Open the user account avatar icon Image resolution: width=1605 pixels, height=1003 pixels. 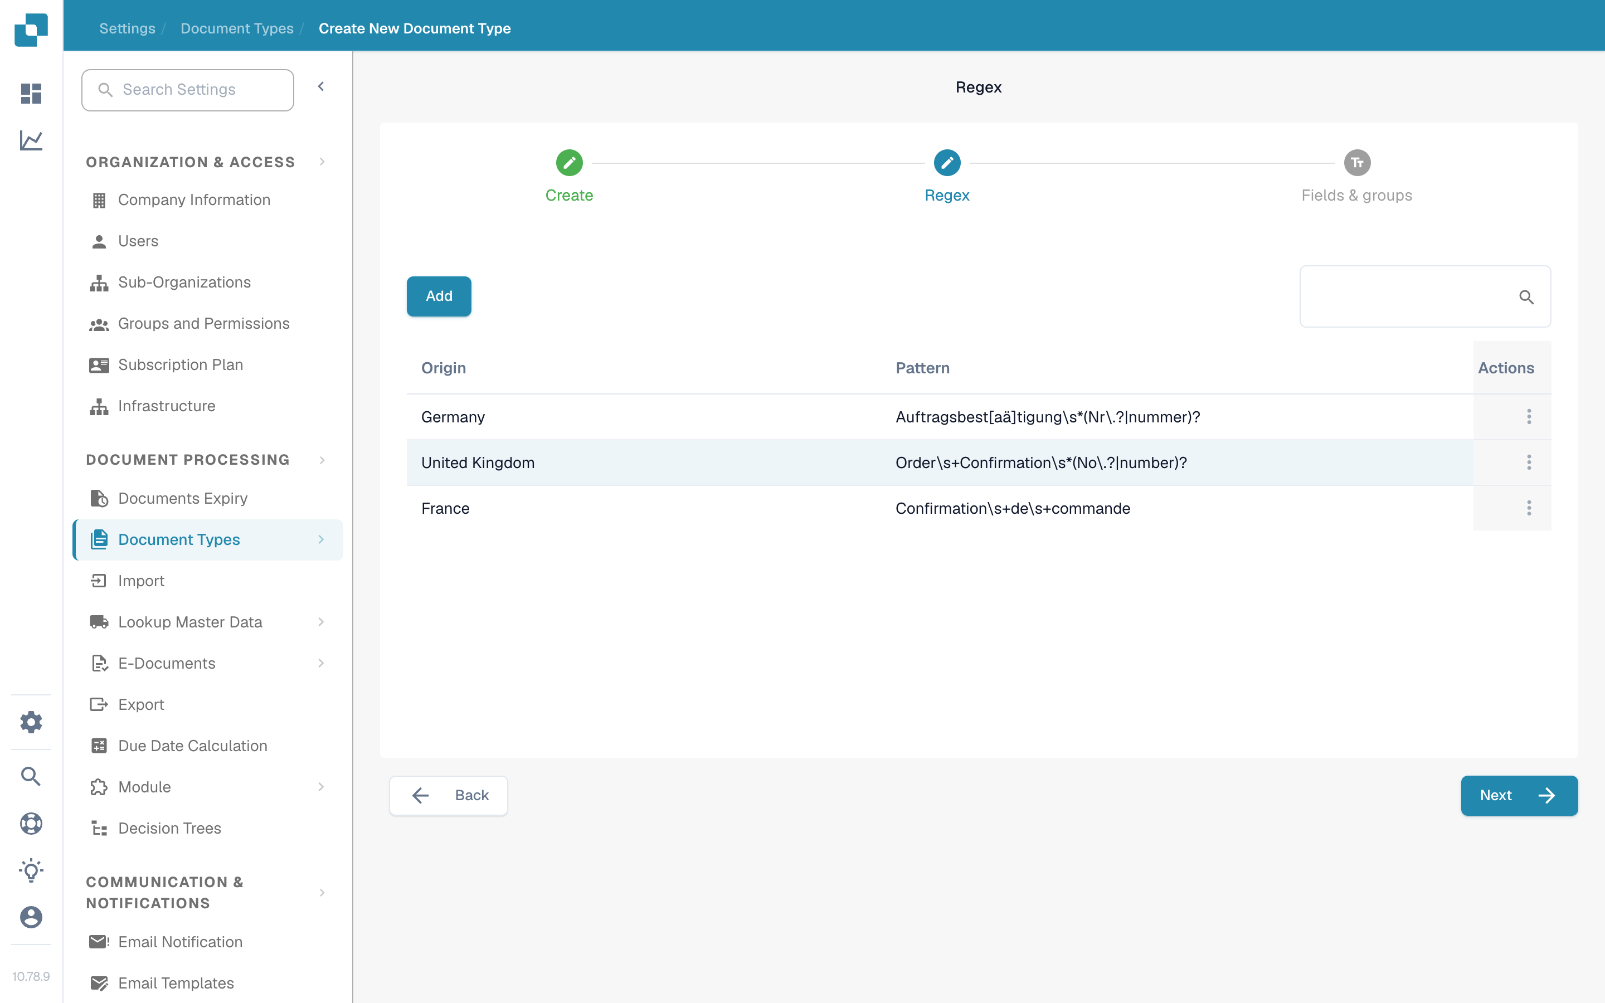pyautogui.click(x=31, y=917)
